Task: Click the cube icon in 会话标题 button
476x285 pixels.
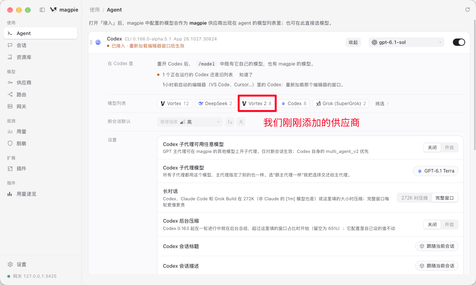Action: 422,246
